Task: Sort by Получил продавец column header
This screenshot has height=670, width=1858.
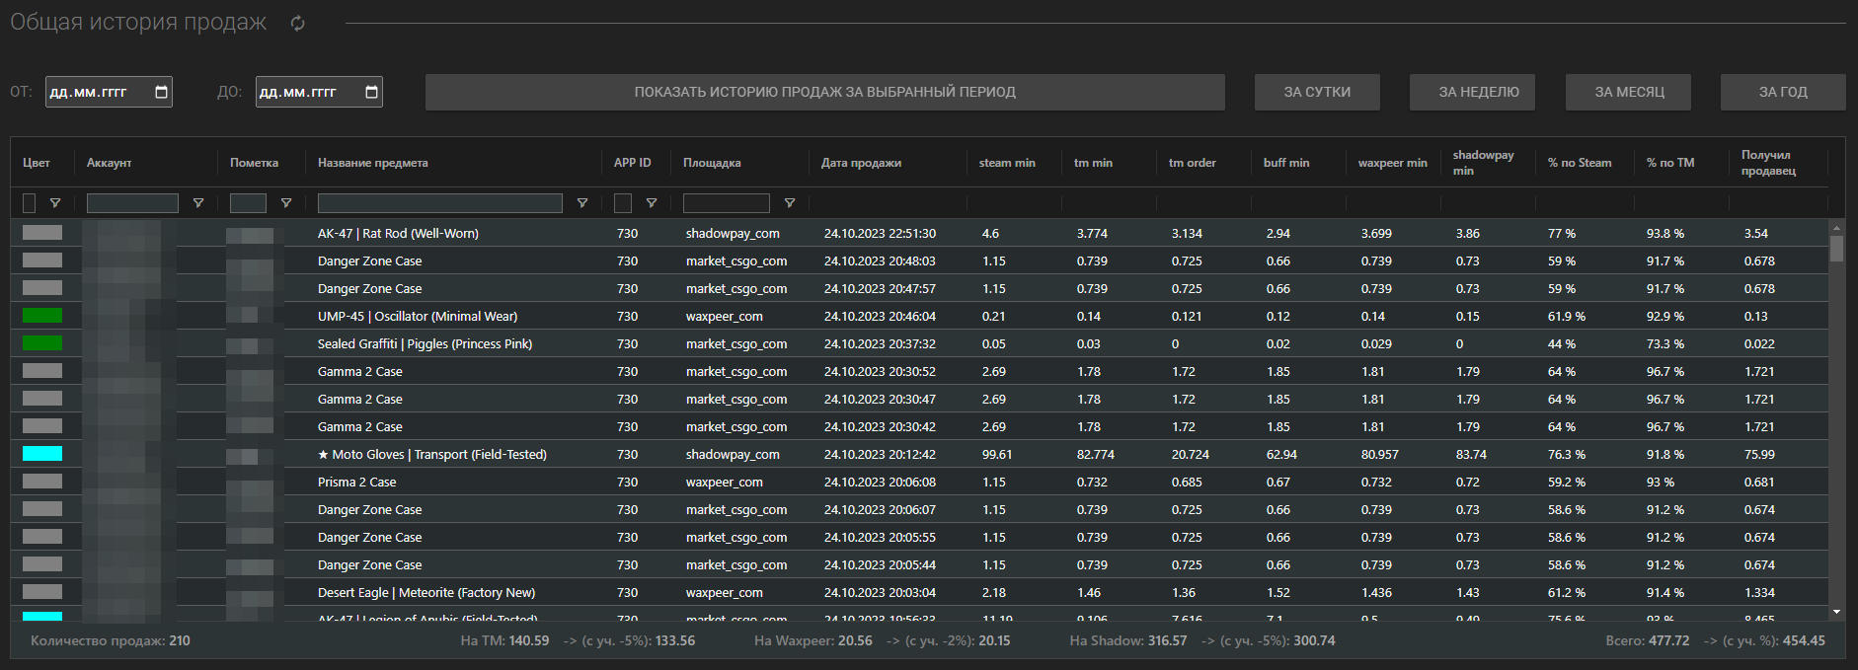Action: (x=1768, y=163)
